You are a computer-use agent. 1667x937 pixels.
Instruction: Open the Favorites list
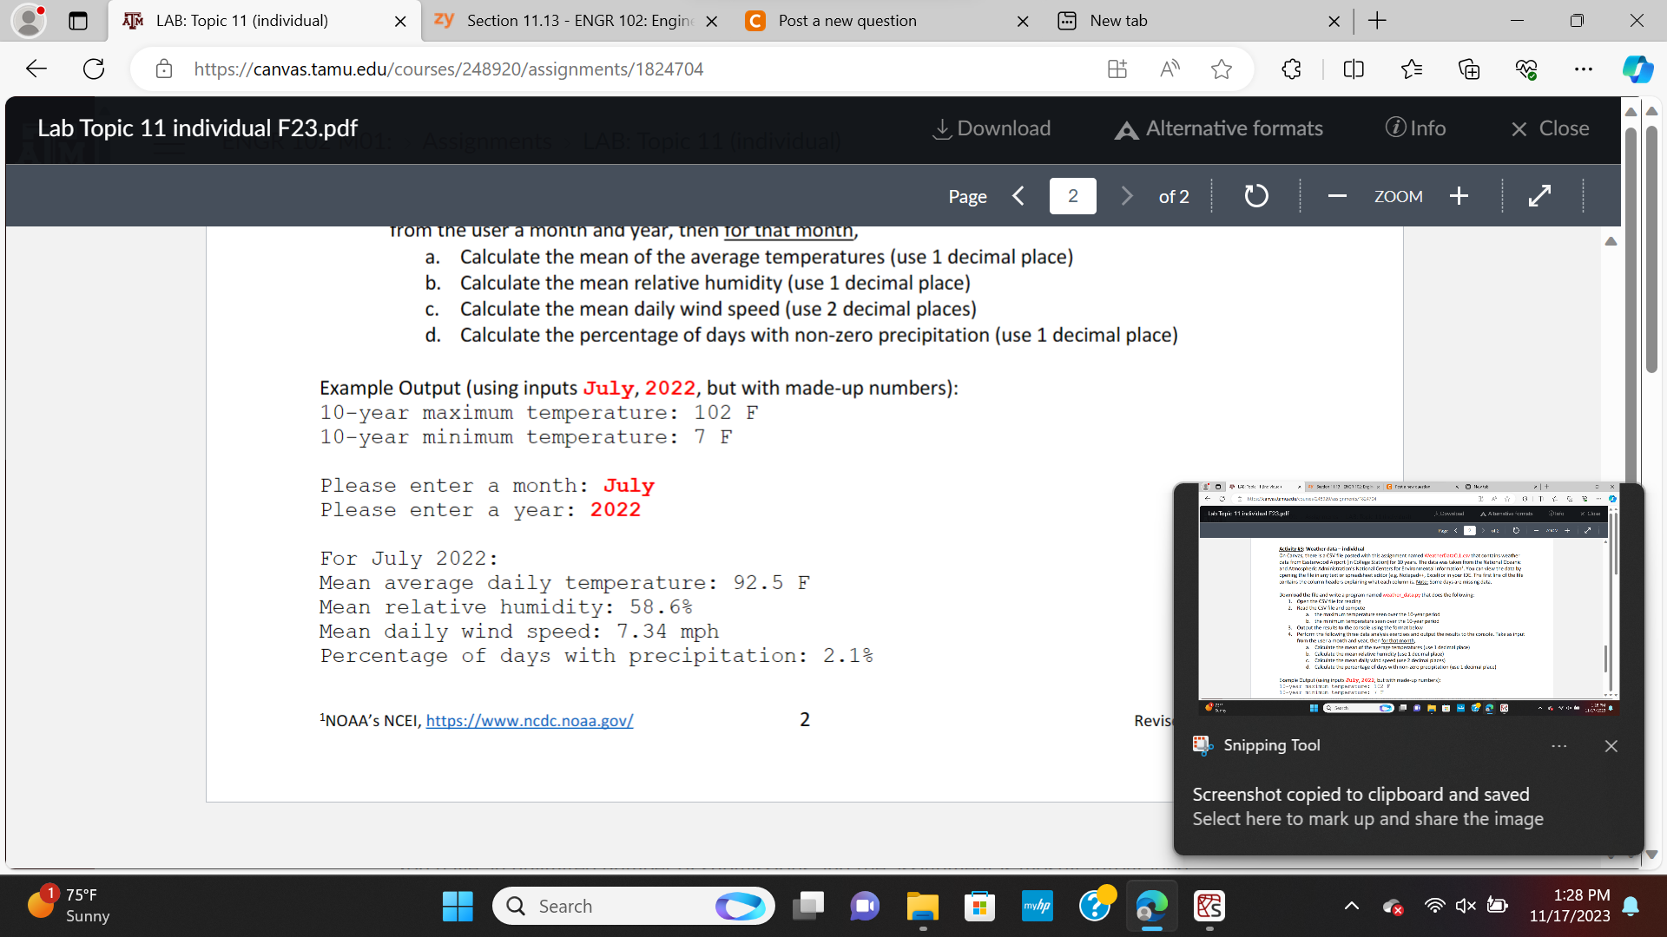(1412, 69)
